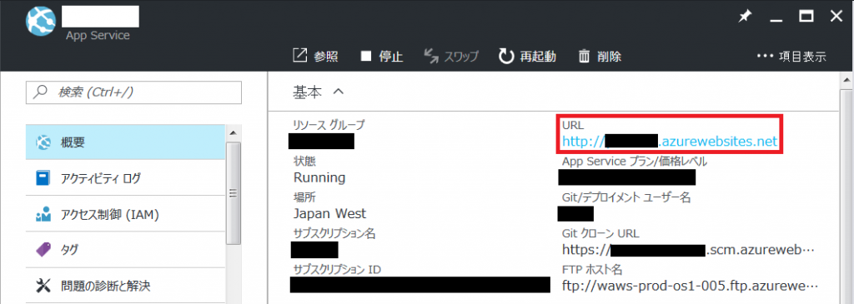Focus the 検索 (Ctrl+/) search box
The height and width of the screenshot is (304, 854).
point(133,92)
